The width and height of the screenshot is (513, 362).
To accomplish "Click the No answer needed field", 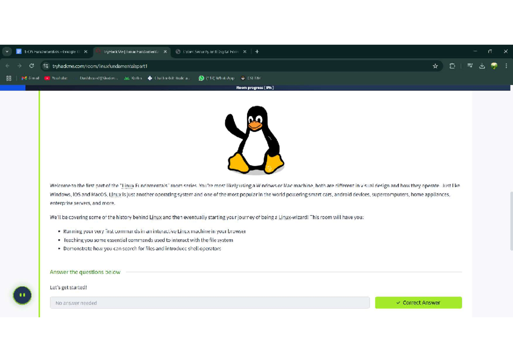I will (209, 303).
